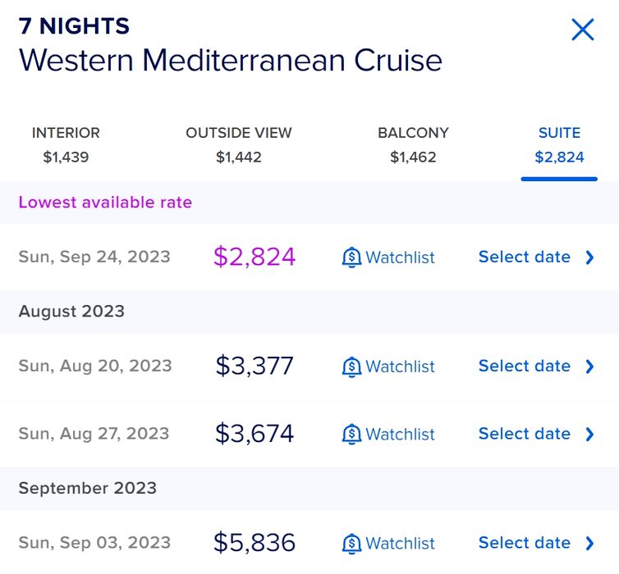This screenshot has height=574, width=619.
Task: Close the cruise details panel
Action: click(582, 30)
